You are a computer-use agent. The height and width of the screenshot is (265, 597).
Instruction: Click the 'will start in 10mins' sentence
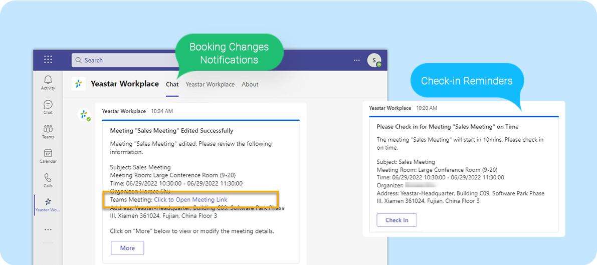click(x=460, y=144)
